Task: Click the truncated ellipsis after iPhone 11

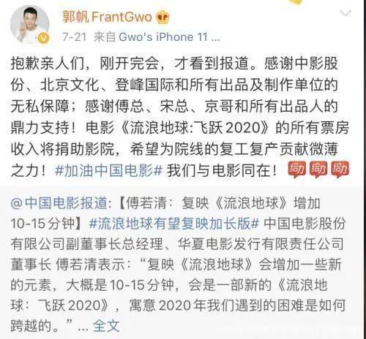Action: tap(215, 39)
